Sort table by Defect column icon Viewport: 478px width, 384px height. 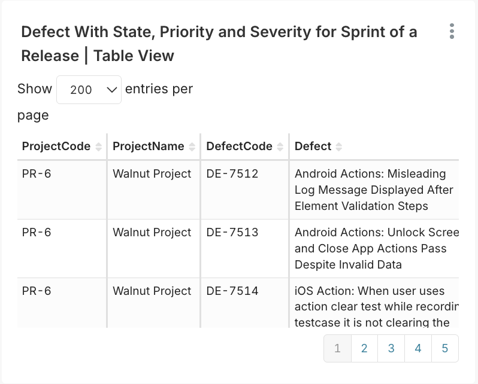[339, 147]
